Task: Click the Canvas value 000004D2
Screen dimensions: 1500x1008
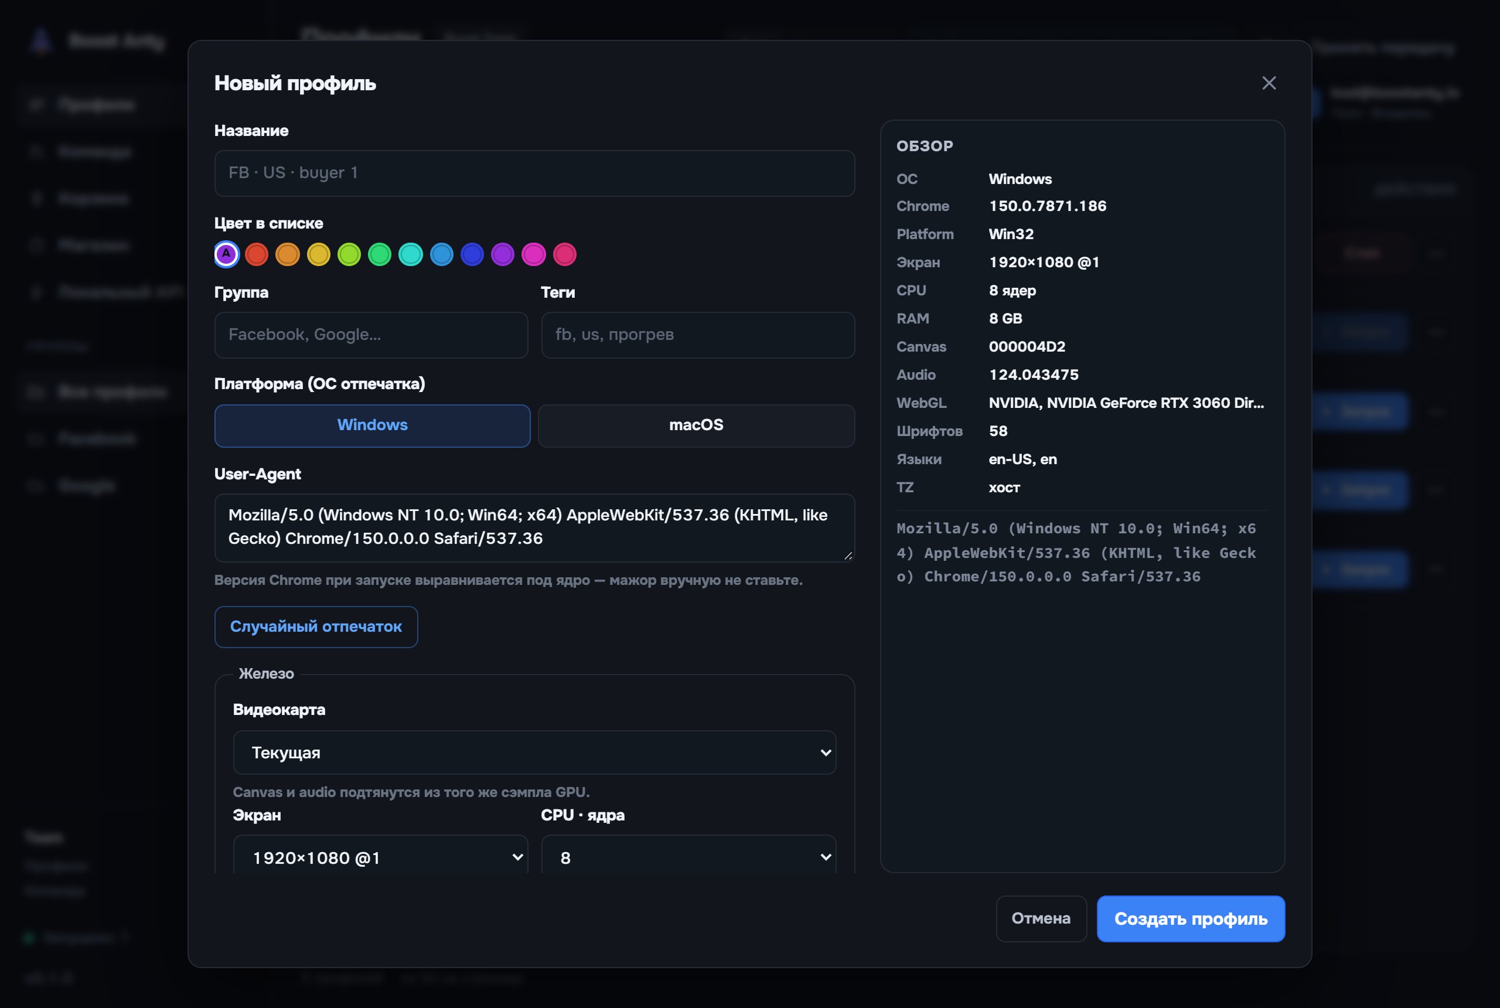Action: pyautogui.click(x=1027, y=347)
